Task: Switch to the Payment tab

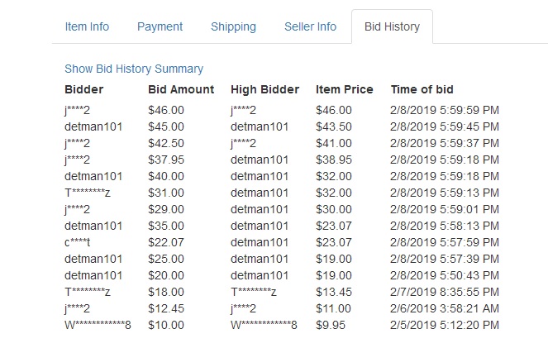Action: click(x=160, y=26)
